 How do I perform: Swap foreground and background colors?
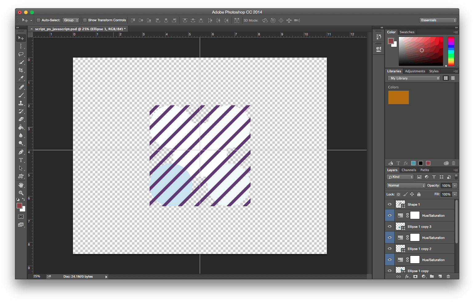point(23,199)
